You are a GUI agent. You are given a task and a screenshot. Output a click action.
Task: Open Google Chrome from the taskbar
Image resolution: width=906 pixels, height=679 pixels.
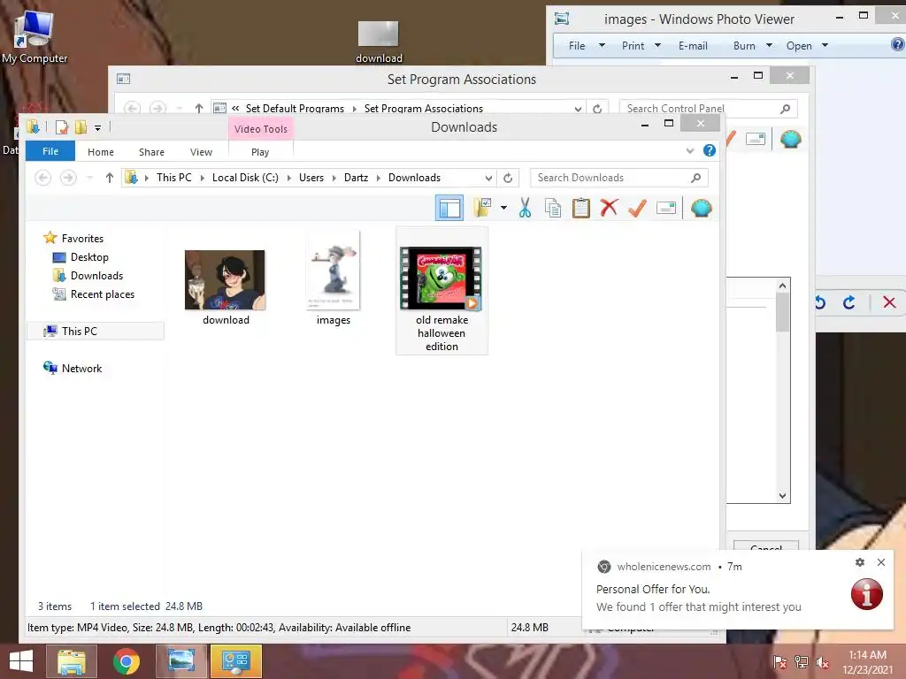coord(127,661)
